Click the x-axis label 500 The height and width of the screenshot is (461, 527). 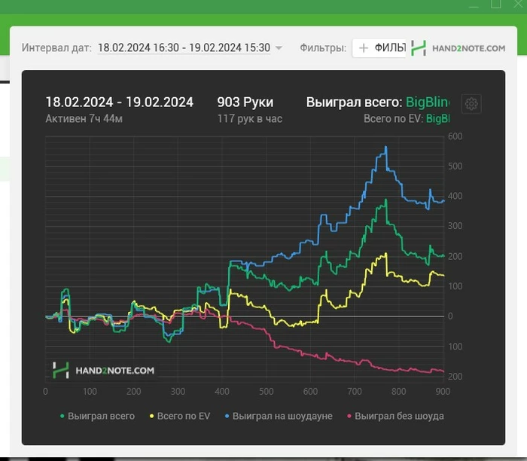pyautogui.click(x=267, y=392)
